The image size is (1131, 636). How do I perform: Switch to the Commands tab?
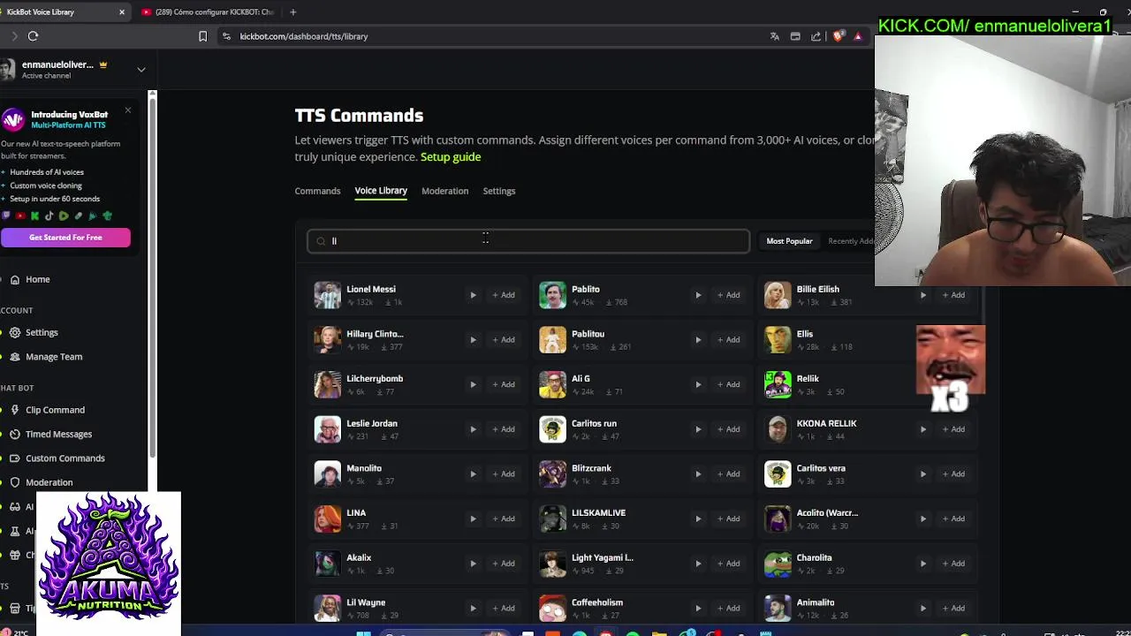pyautogui.click(x=317, y=191)
